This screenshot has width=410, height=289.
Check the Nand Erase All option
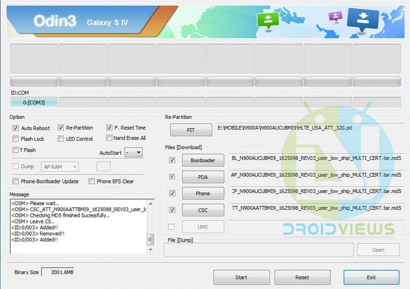(x=109, y=138)
